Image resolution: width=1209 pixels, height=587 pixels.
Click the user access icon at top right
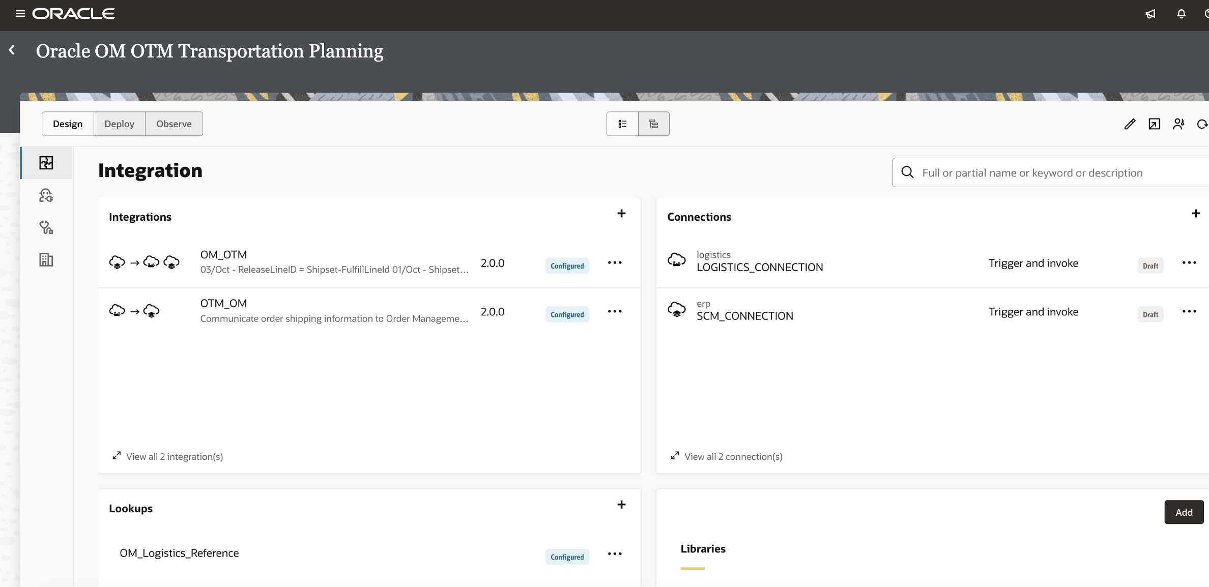(x=1179, y=124)
